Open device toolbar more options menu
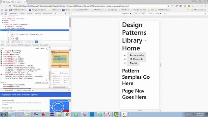Image resolution: width=208 pixels, height=117 pixels. 206,14
